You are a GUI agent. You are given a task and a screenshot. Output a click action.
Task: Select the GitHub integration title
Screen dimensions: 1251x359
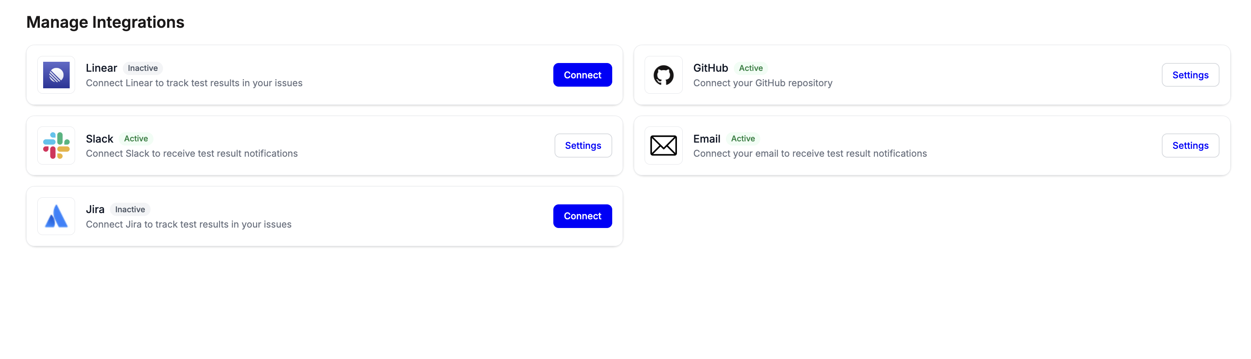711,68
